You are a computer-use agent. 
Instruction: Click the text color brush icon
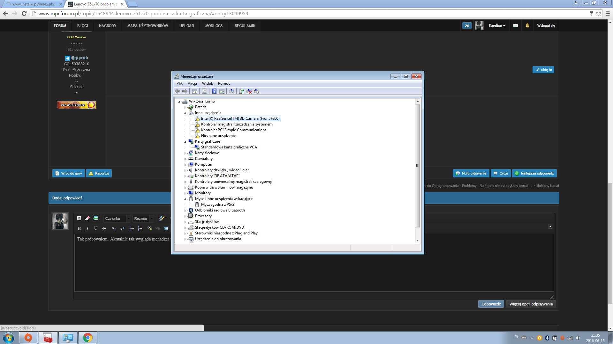tap(162, 219)
